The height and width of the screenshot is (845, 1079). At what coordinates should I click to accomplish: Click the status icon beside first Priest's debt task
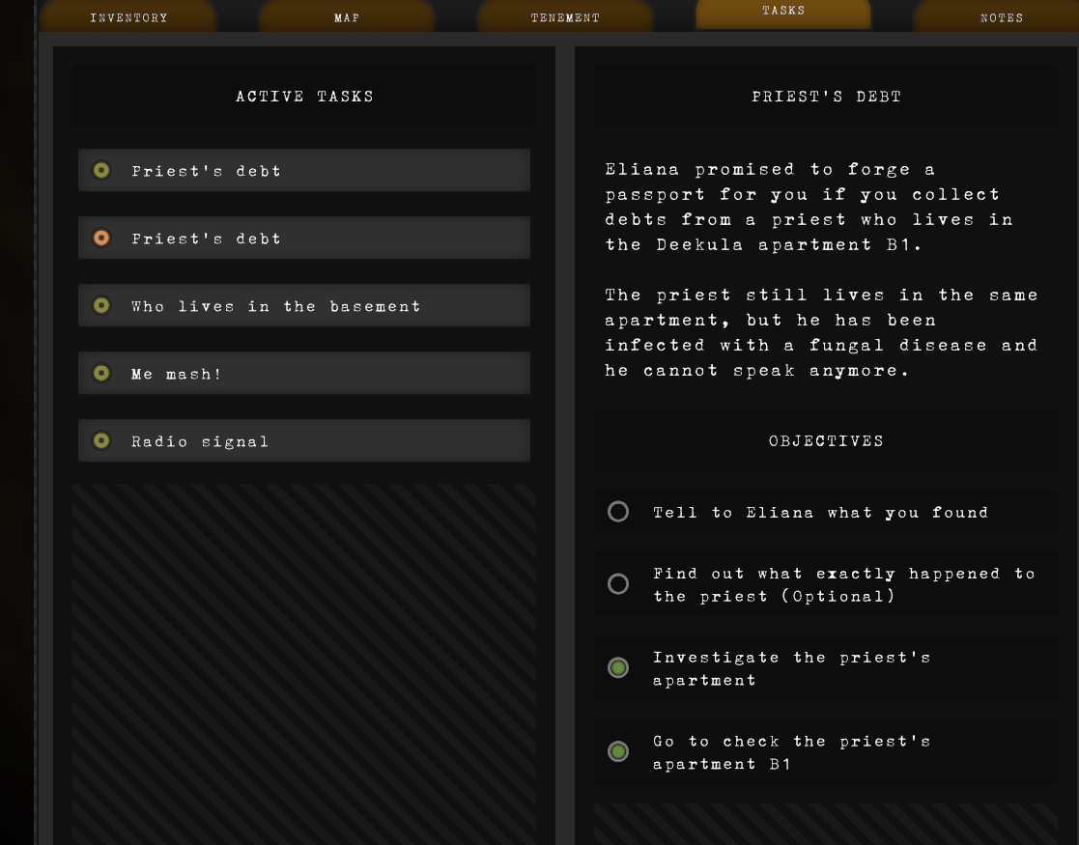101,170
